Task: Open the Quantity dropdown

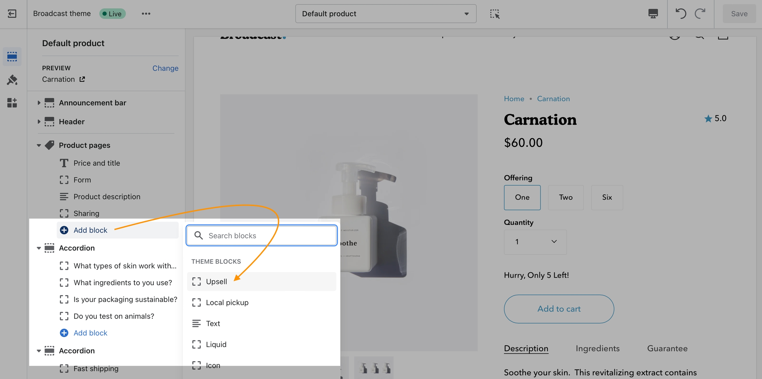Action: point(535,242)
